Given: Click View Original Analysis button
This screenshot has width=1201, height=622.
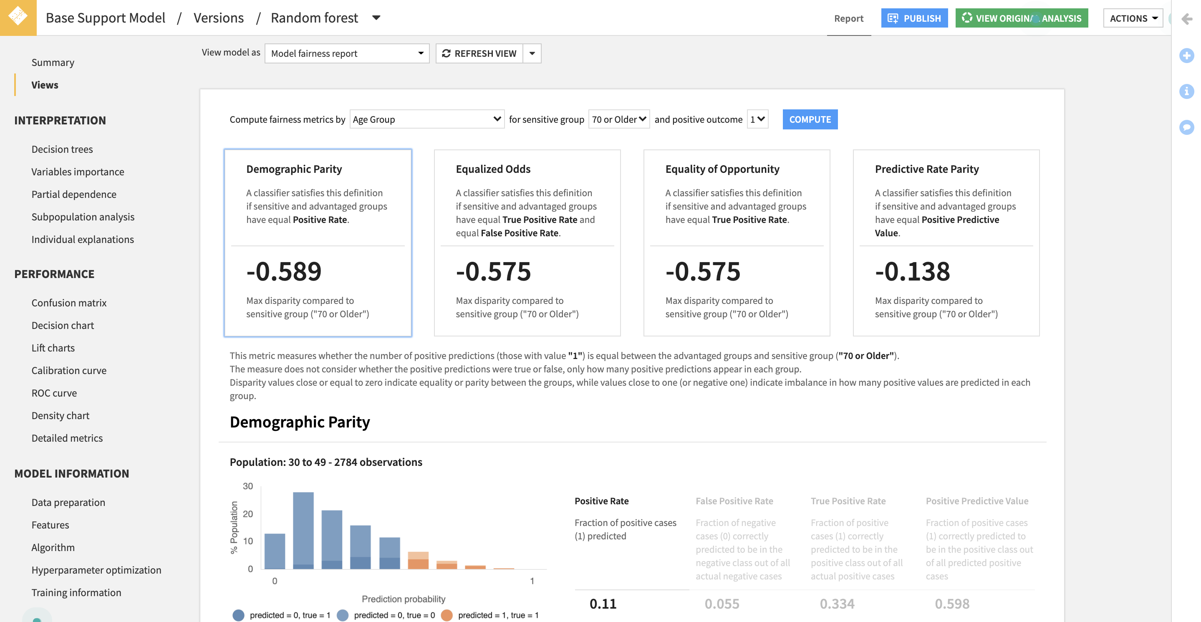Looking at the screenshot, I should tap(1021, 19).
